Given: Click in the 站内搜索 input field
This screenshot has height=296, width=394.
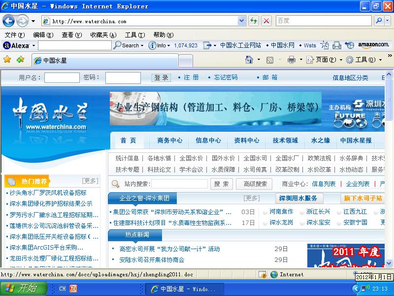Looking at the screenshot, I should click(179, 184).
